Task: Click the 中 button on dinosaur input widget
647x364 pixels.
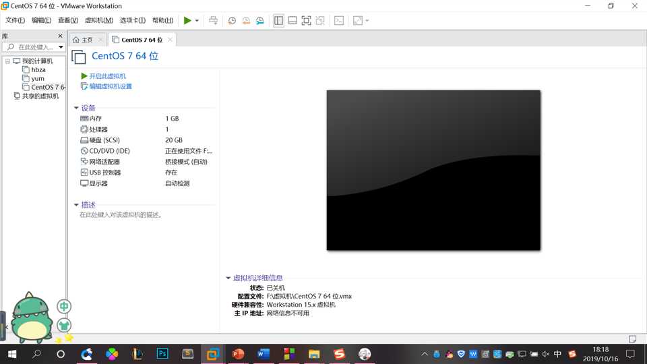Action: (64, 306)
